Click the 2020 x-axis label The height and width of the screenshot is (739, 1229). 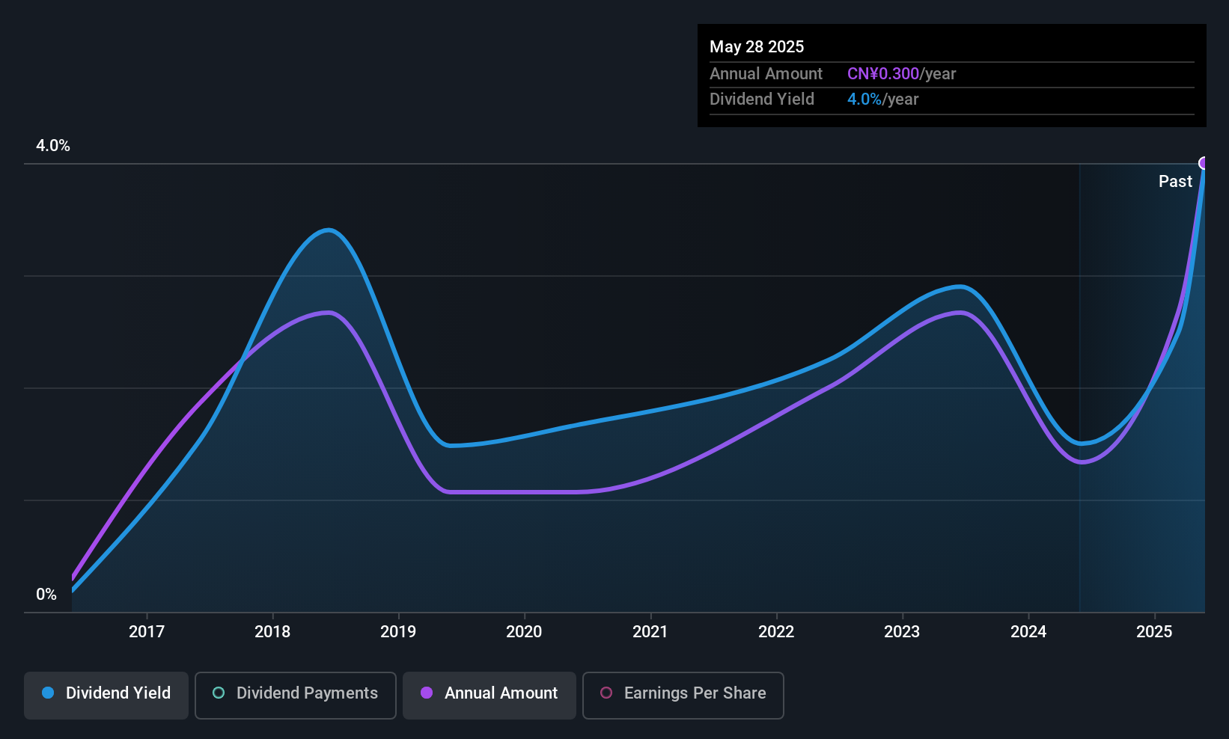point(524,632)
